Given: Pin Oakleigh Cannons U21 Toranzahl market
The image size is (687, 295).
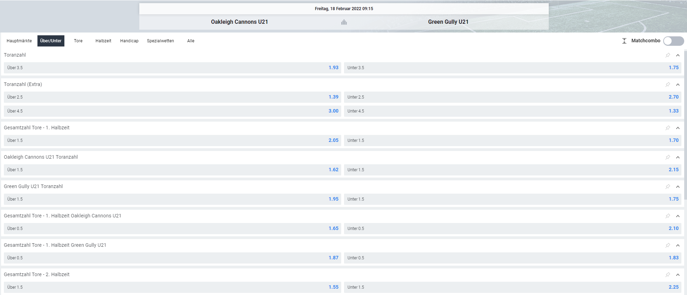Looking at the screenshot, I should [668, 157].
